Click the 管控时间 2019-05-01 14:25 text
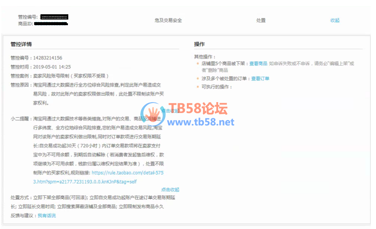The width and height of the screenshot is (376, 229). [41, 67]
